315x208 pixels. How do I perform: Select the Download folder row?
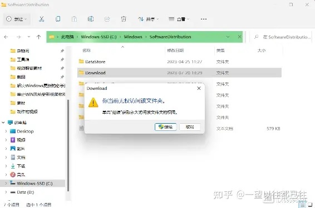click(x=179, y=73)
